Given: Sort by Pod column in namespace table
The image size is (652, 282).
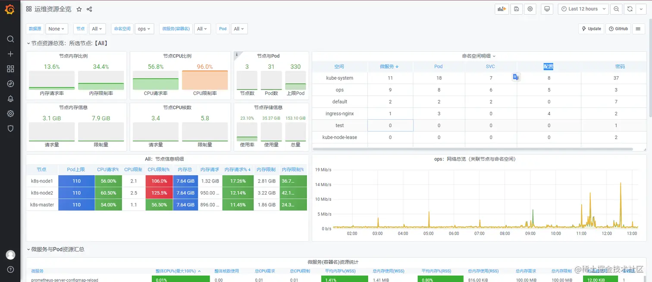Looking at the screenshot, I should tap(439, 67).
